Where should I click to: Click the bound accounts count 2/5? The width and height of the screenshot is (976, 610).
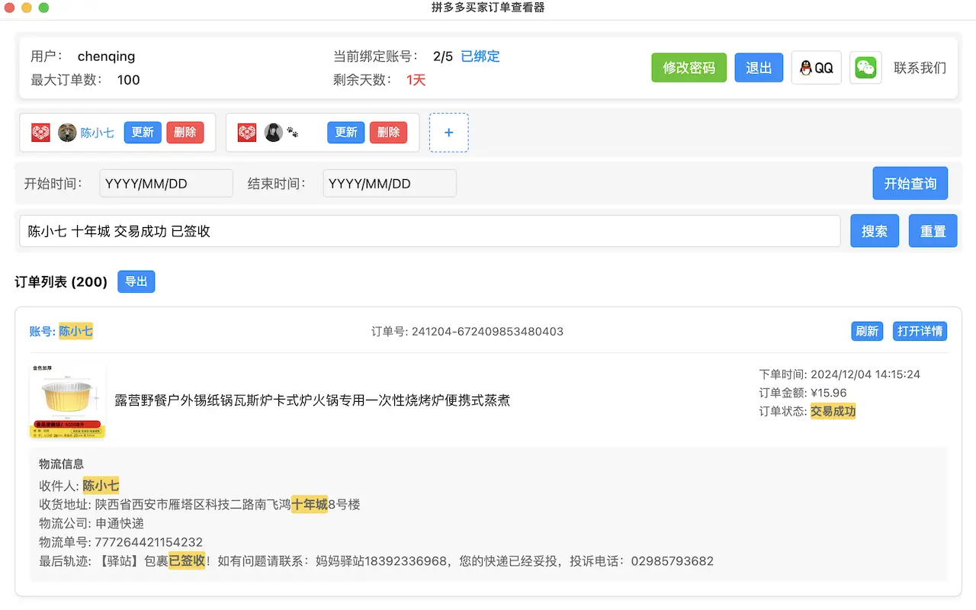click(443, 56)
